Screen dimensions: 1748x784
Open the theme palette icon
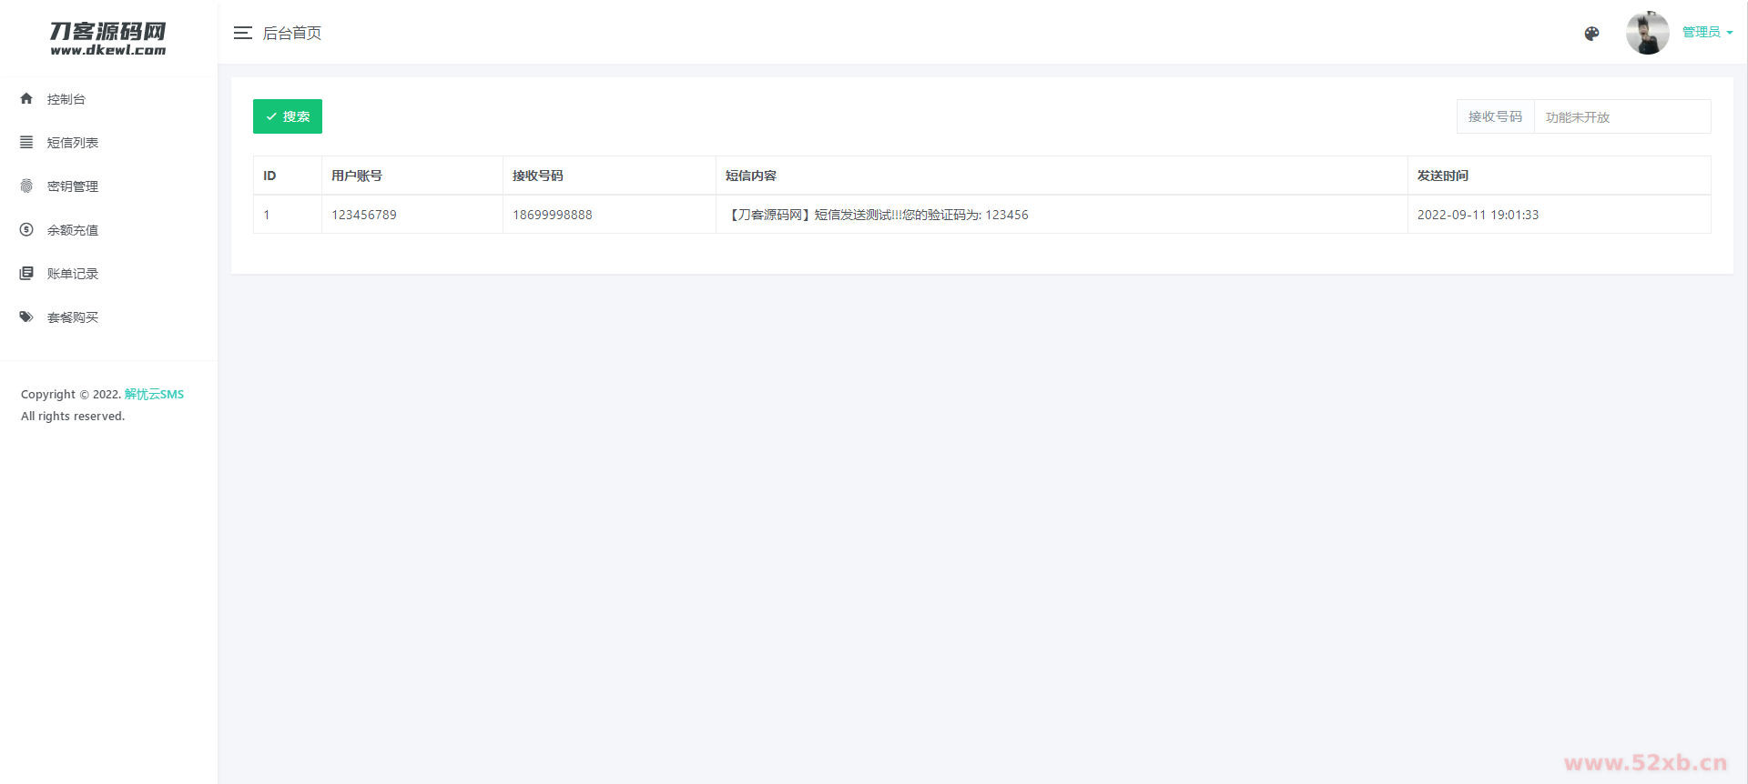coord(1591,34)
